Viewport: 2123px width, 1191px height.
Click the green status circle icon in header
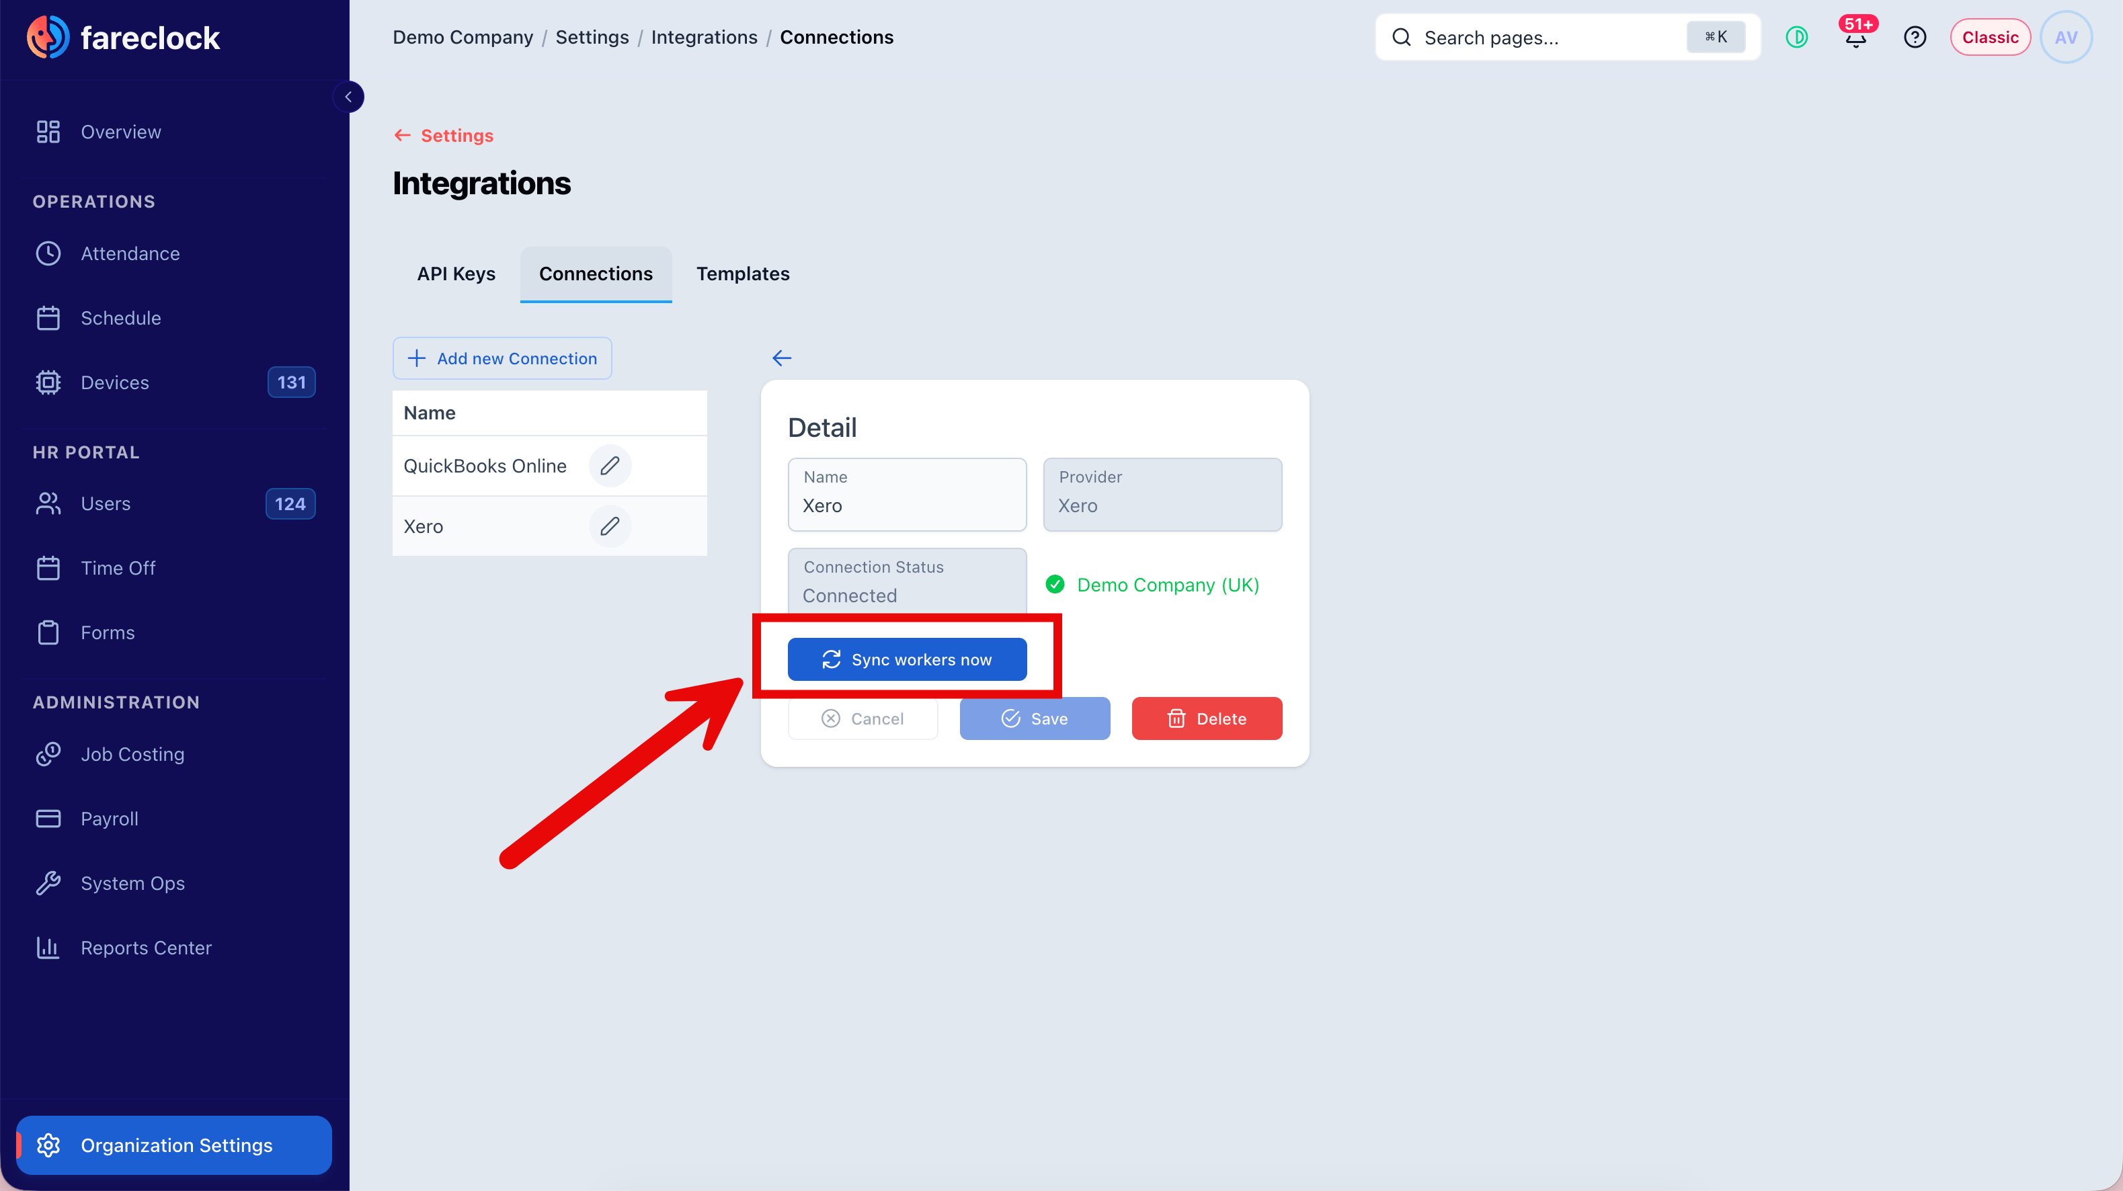coord(1797,37)
